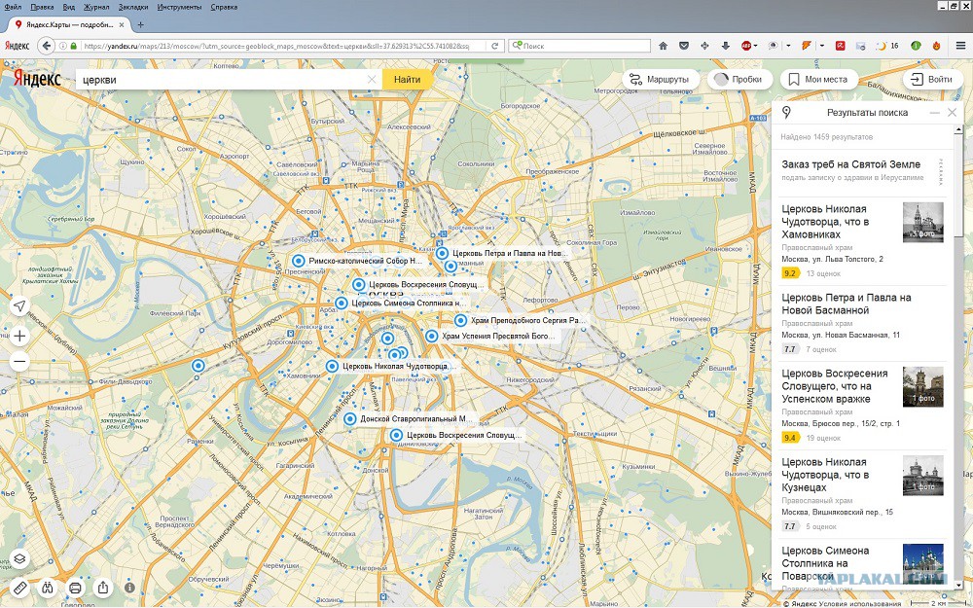973x608 pixels.
Task: Open the map layers selector
Action: pos(19,558)
